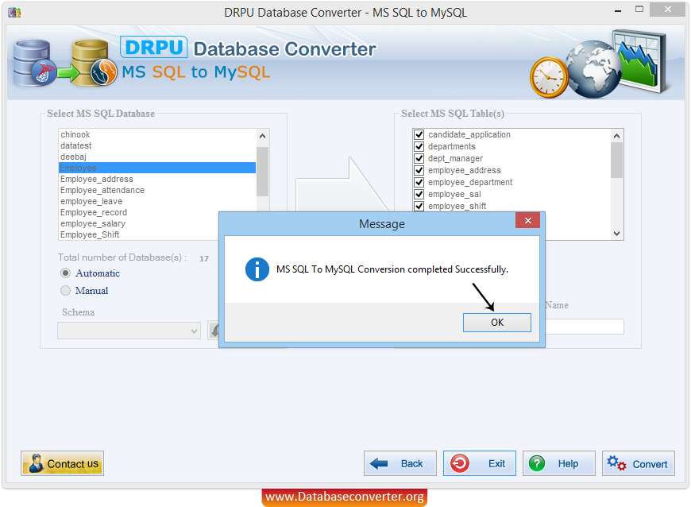Screen dimensions: 691x507
Task: Click the blue back arrow icon
Action: 379,463
